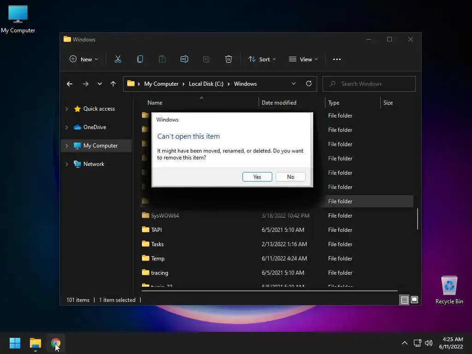Select OneDrive in navigation pane
The height and width of the screenshot is (354, 472).
pos(95,127)
